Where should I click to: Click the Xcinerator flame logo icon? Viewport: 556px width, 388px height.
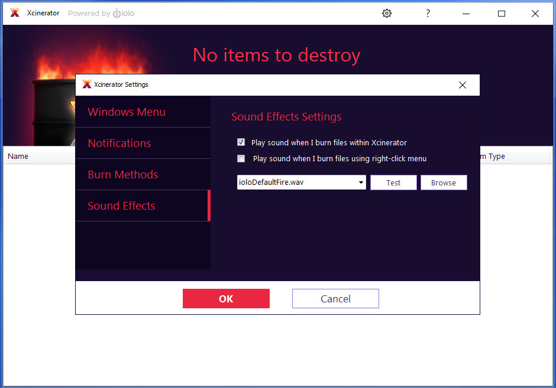point(14,12)
